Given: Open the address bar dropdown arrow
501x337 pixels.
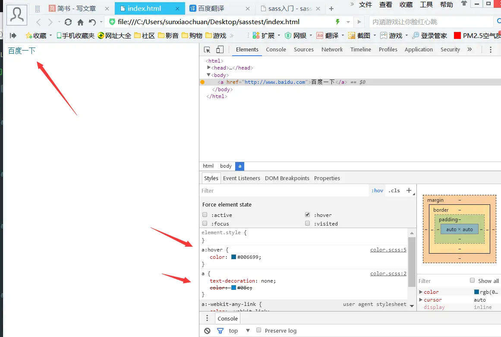Looking at the screenshot, I should coord(348,22).
